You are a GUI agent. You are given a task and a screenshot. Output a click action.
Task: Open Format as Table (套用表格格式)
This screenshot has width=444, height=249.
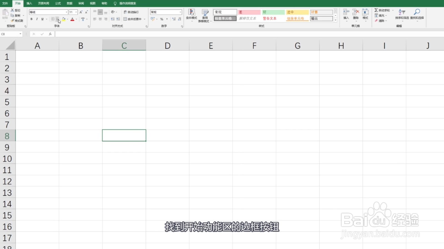(x=205, y=15)
